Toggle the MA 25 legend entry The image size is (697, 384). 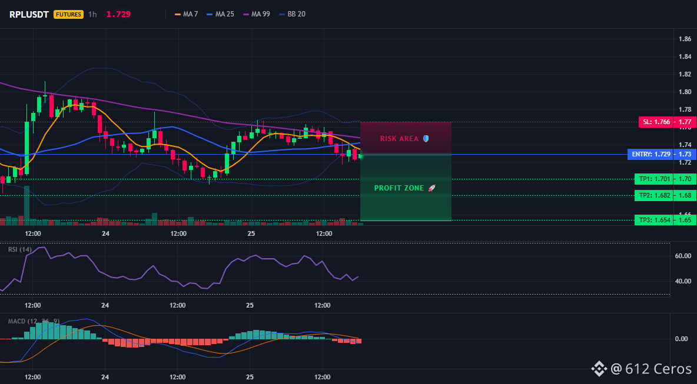(x=221, y=14)
